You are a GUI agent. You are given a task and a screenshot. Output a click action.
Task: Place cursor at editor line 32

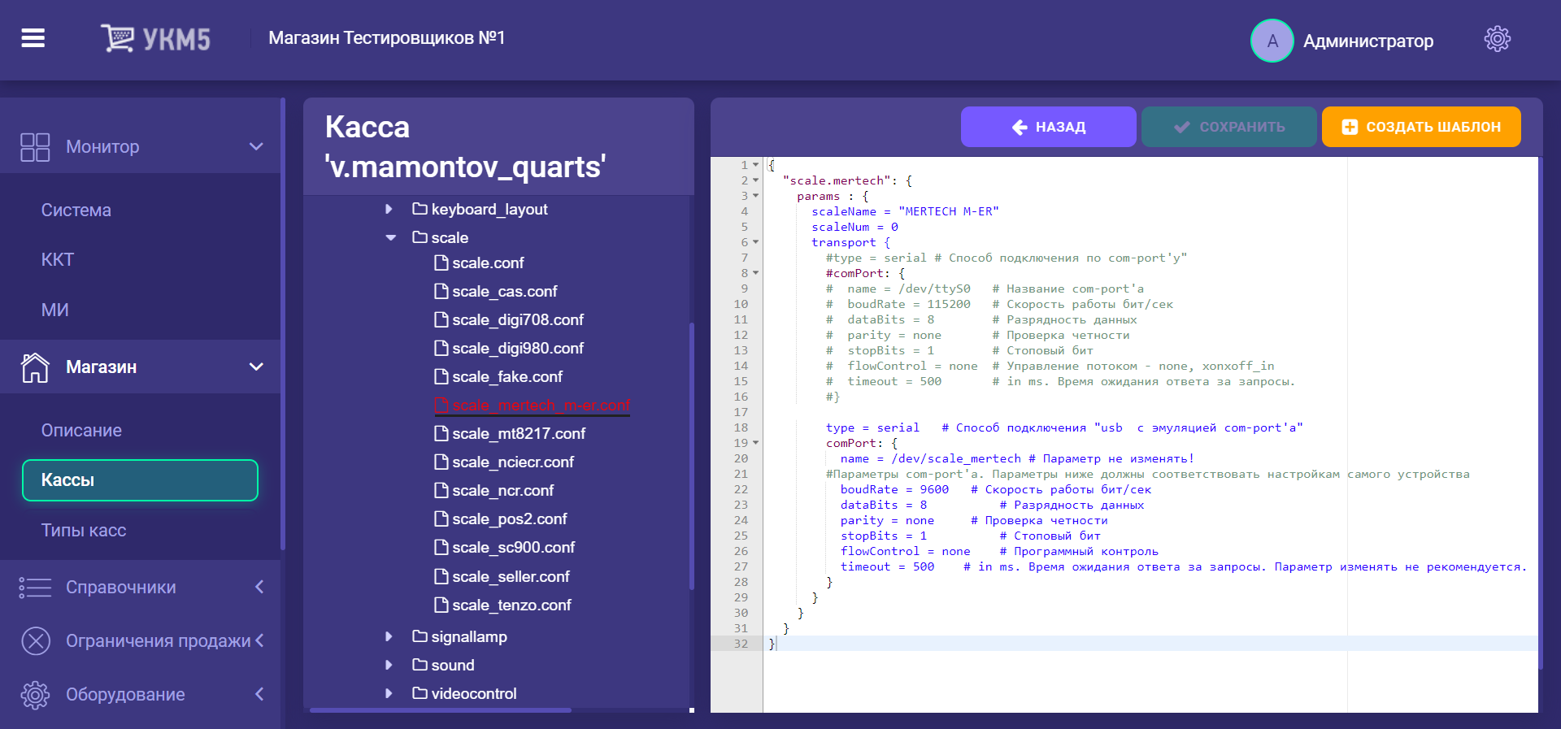(x=1150, y=644)
